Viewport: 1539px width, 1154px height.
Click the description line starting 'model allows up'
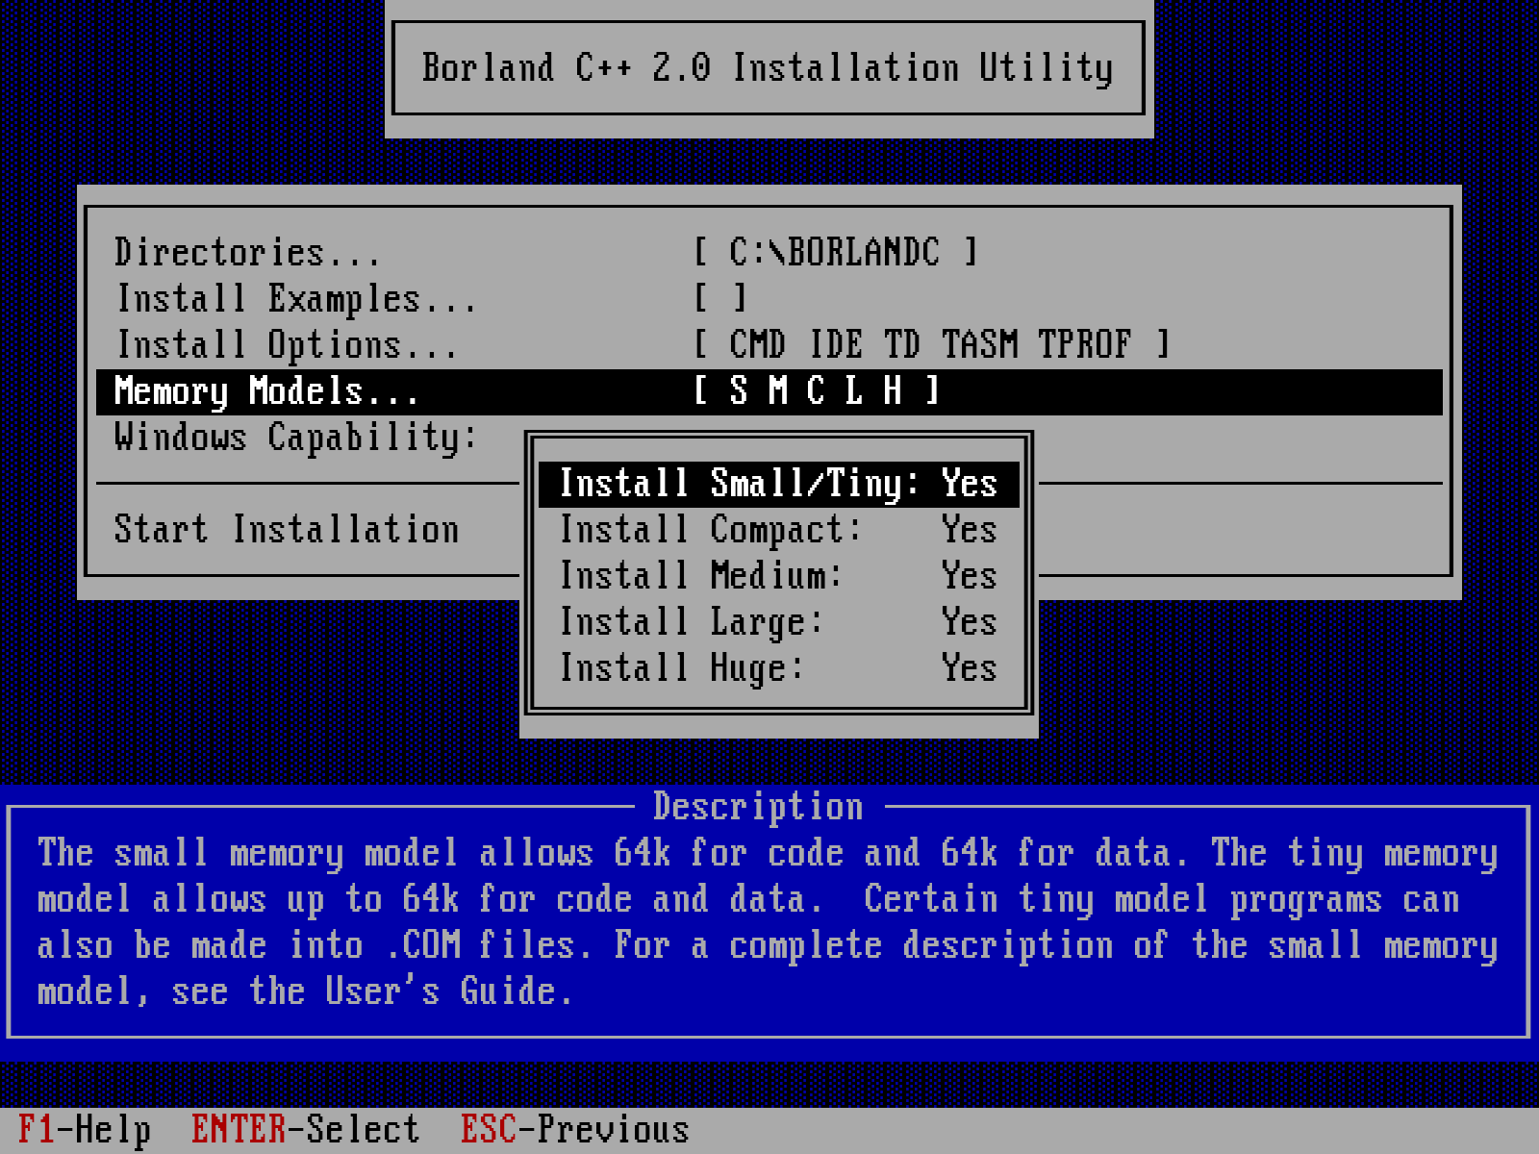(748, 899)
